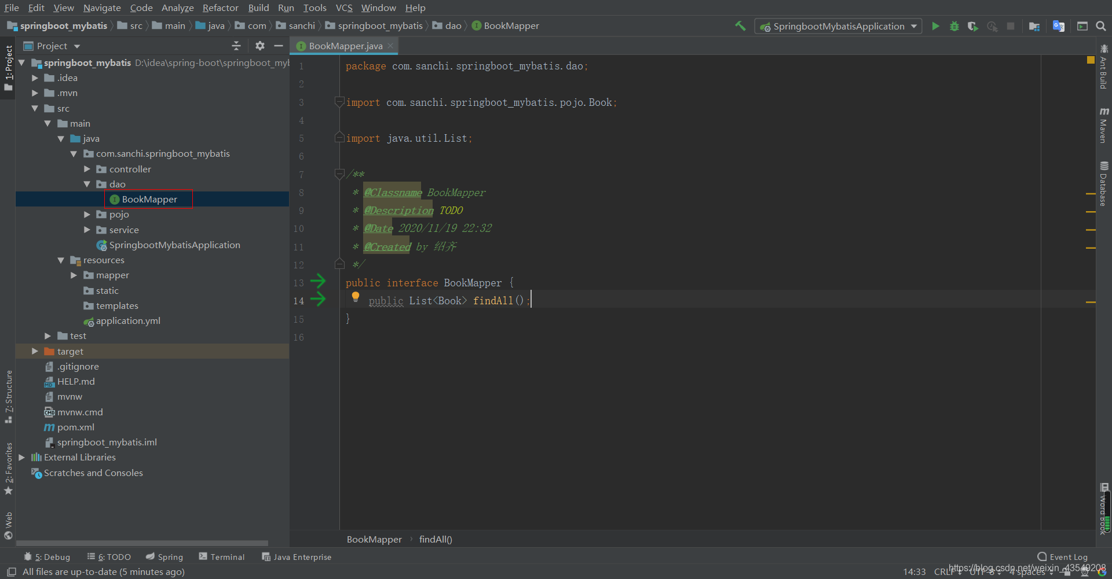Screen dimensions: 1112x579
Task: Toggle the 1: Project tool window button
Action: [x=8, y=67]
